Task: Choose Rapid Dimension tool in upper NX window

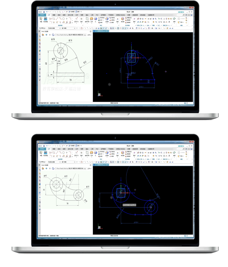Action: click(x=76, y=20)
